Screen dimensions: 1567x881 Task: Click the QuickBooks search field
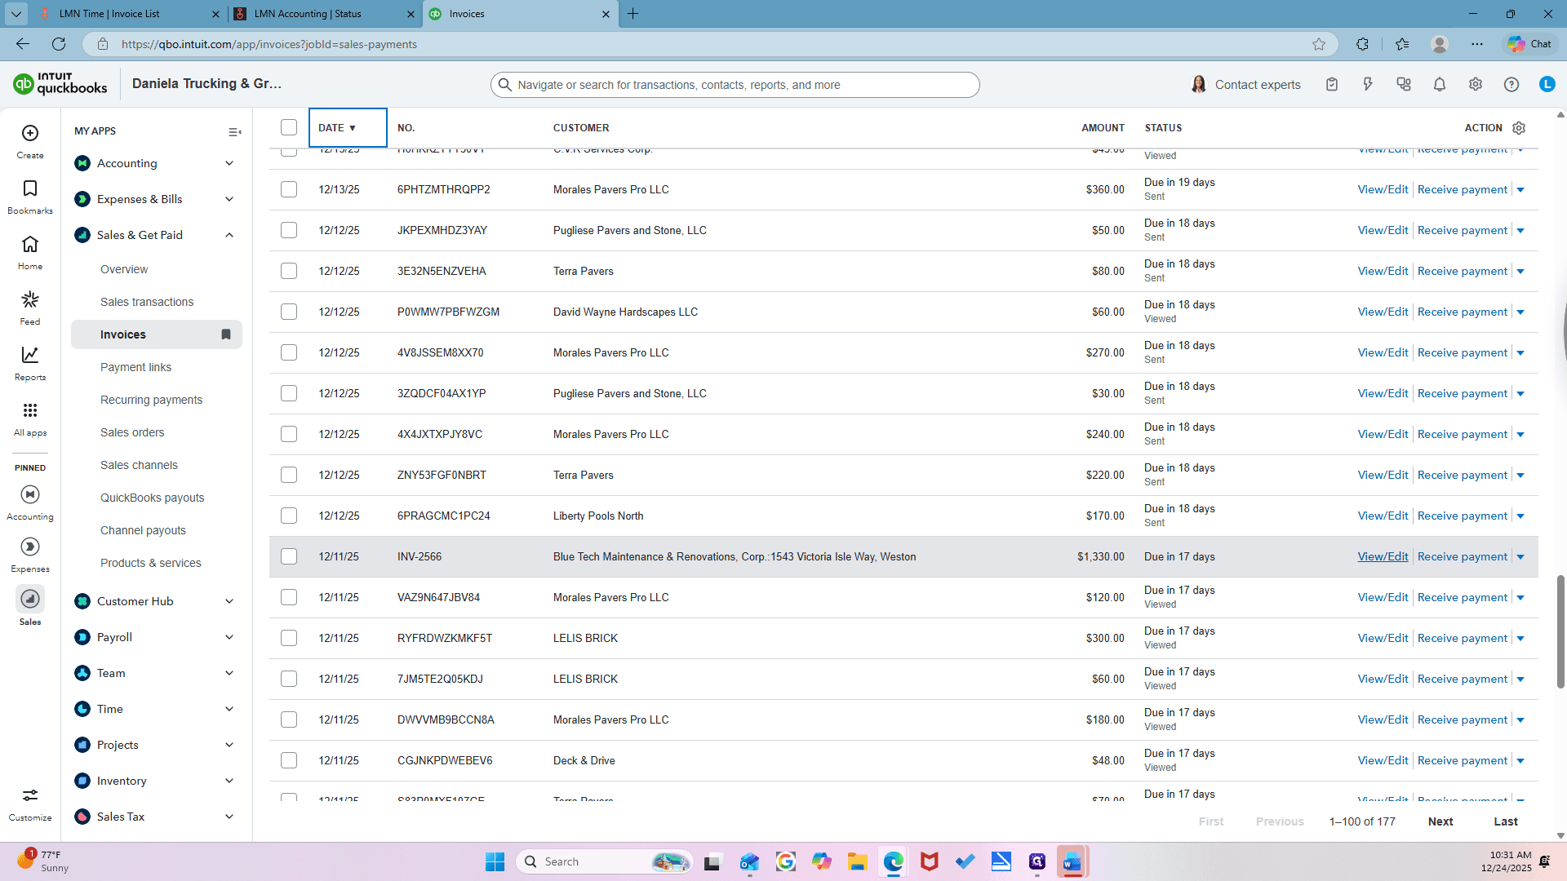pyautogui.click(x=735, y=85)
